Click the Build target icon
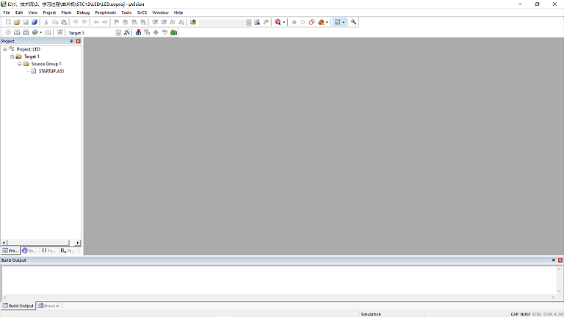Screen dimensions: 564x317 click(17, 32)
